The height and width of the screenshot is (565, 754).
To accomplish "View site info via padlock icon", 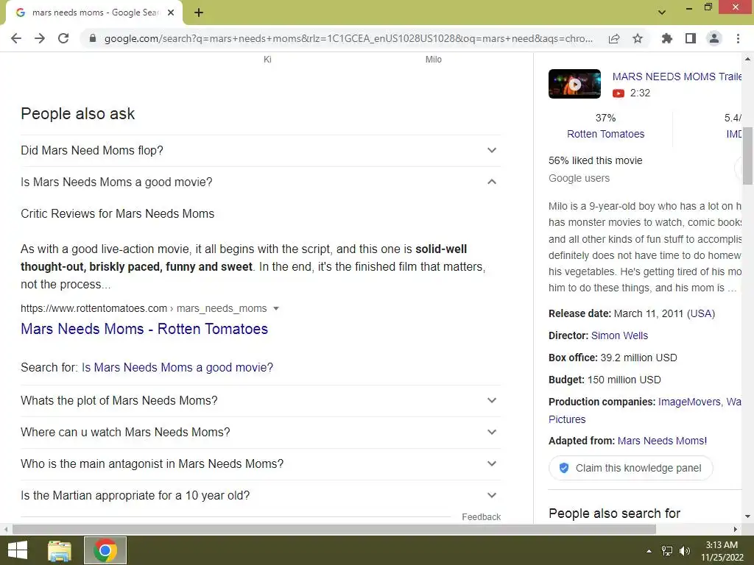I will point(93,38).
